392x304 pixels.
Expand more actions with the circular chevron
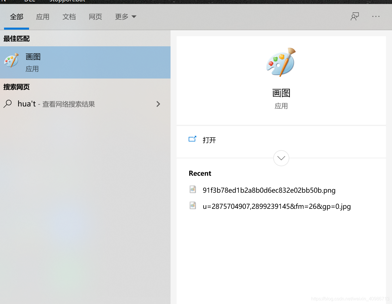click(281, 158)
